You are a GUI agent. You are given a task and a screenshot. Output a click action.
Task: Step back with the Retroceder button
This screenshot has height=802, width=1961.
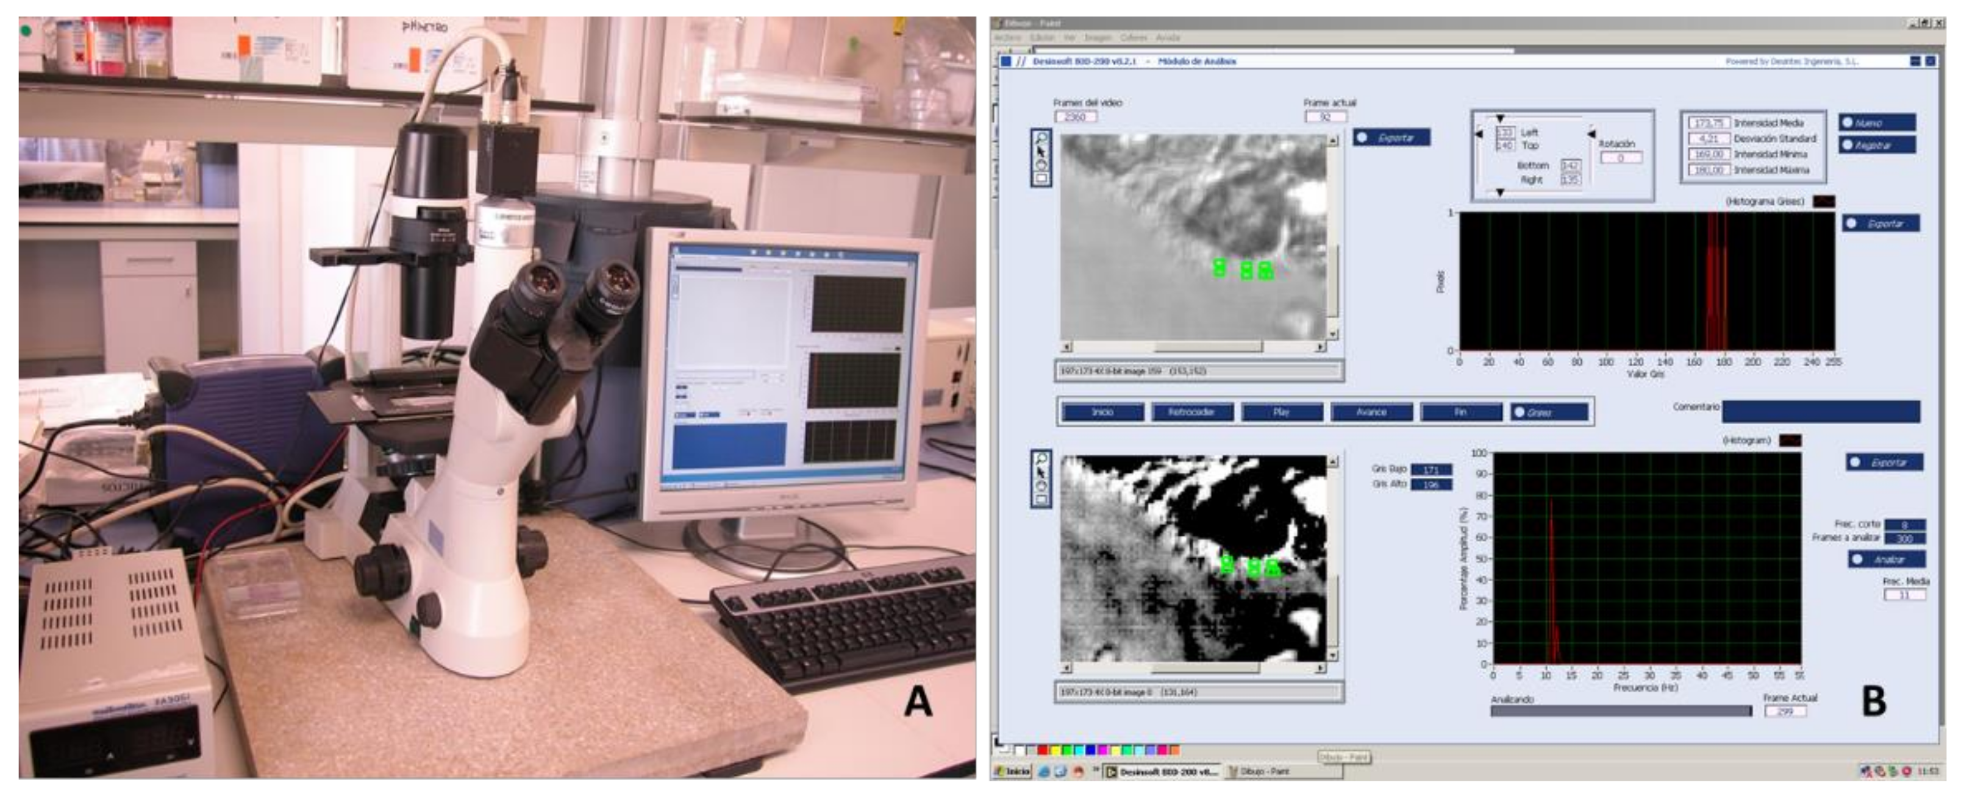click(1192, 411)
